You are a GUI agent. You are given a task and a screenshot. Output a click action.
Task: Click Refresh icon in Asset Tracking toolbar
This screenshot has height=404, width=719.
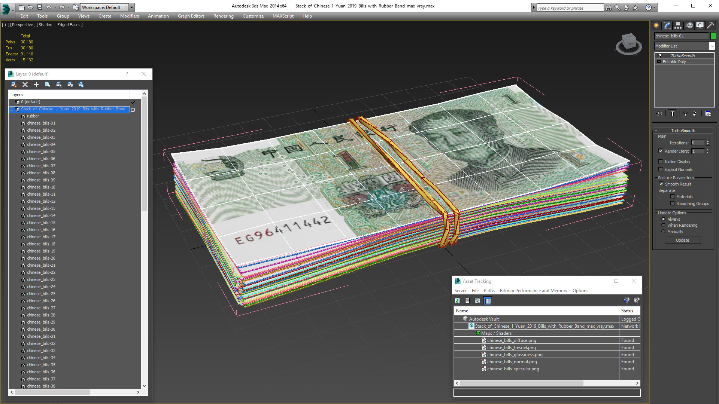click(457, 301)
